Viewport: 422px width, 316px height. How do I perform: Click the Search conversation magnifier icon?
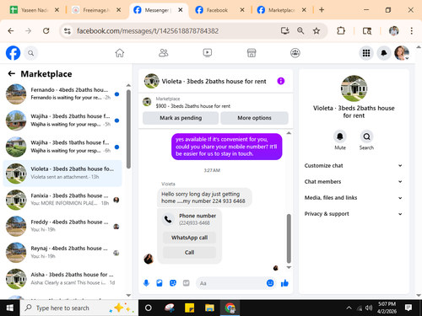pyautogui.click(x=366, y=137)
